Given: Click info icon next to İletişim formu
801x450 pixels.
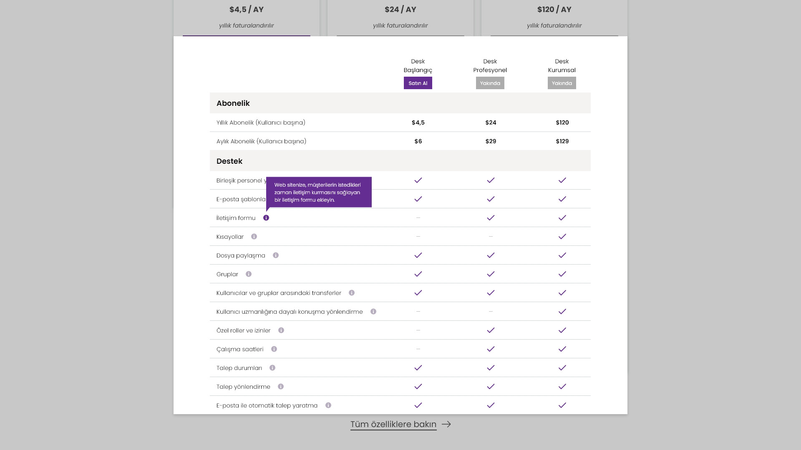Looking at the screenshot, I should click(x=266, y=218).
